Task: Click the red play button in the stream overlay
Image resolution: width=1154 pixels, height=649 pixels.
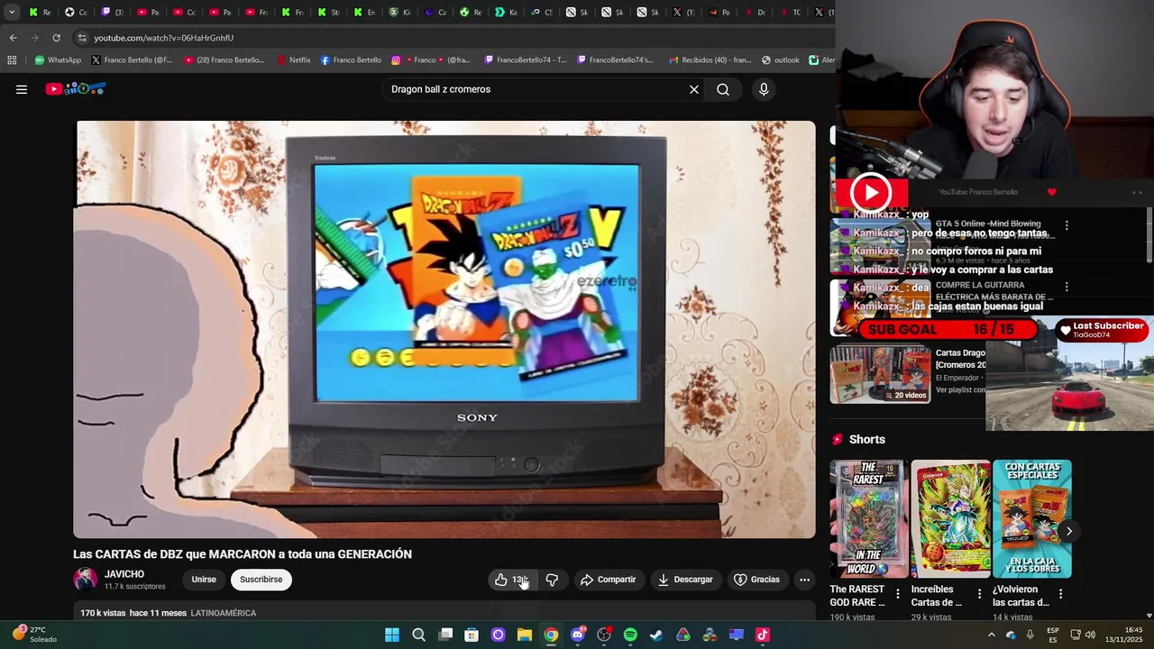Action: click(x=871, y=192)
